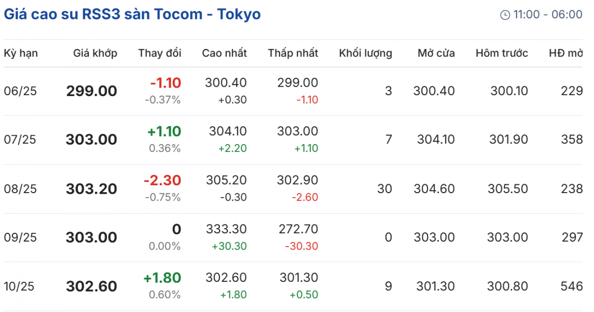
Task: Click the 'Thay đổi' column header
Action: click(160, 53)
